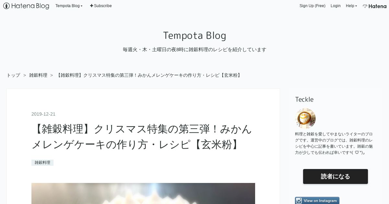This screenshot has width=389, height=204.
Task: Click the 読者になる button
Action: pyautogui.click(x=336, y=176)
